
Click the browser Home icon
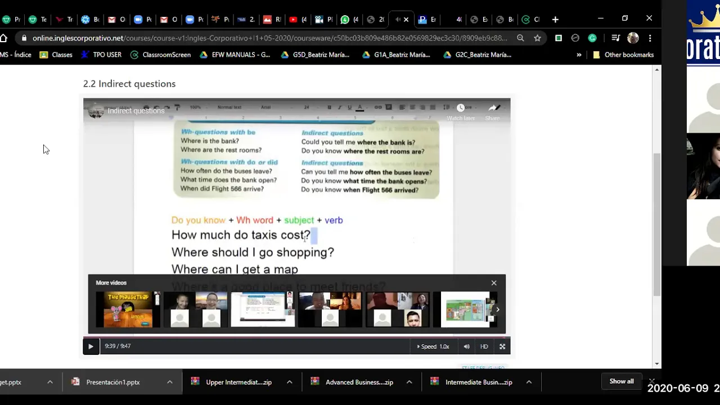pos(4,38)
